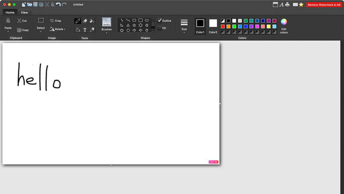344x194 pixels.
Task: Click the Cut button
Action: [x=22, y=21]
